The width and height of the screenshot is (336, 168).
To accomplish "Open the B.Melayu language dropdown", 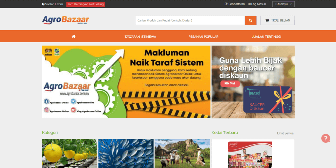I will [283, 4].
